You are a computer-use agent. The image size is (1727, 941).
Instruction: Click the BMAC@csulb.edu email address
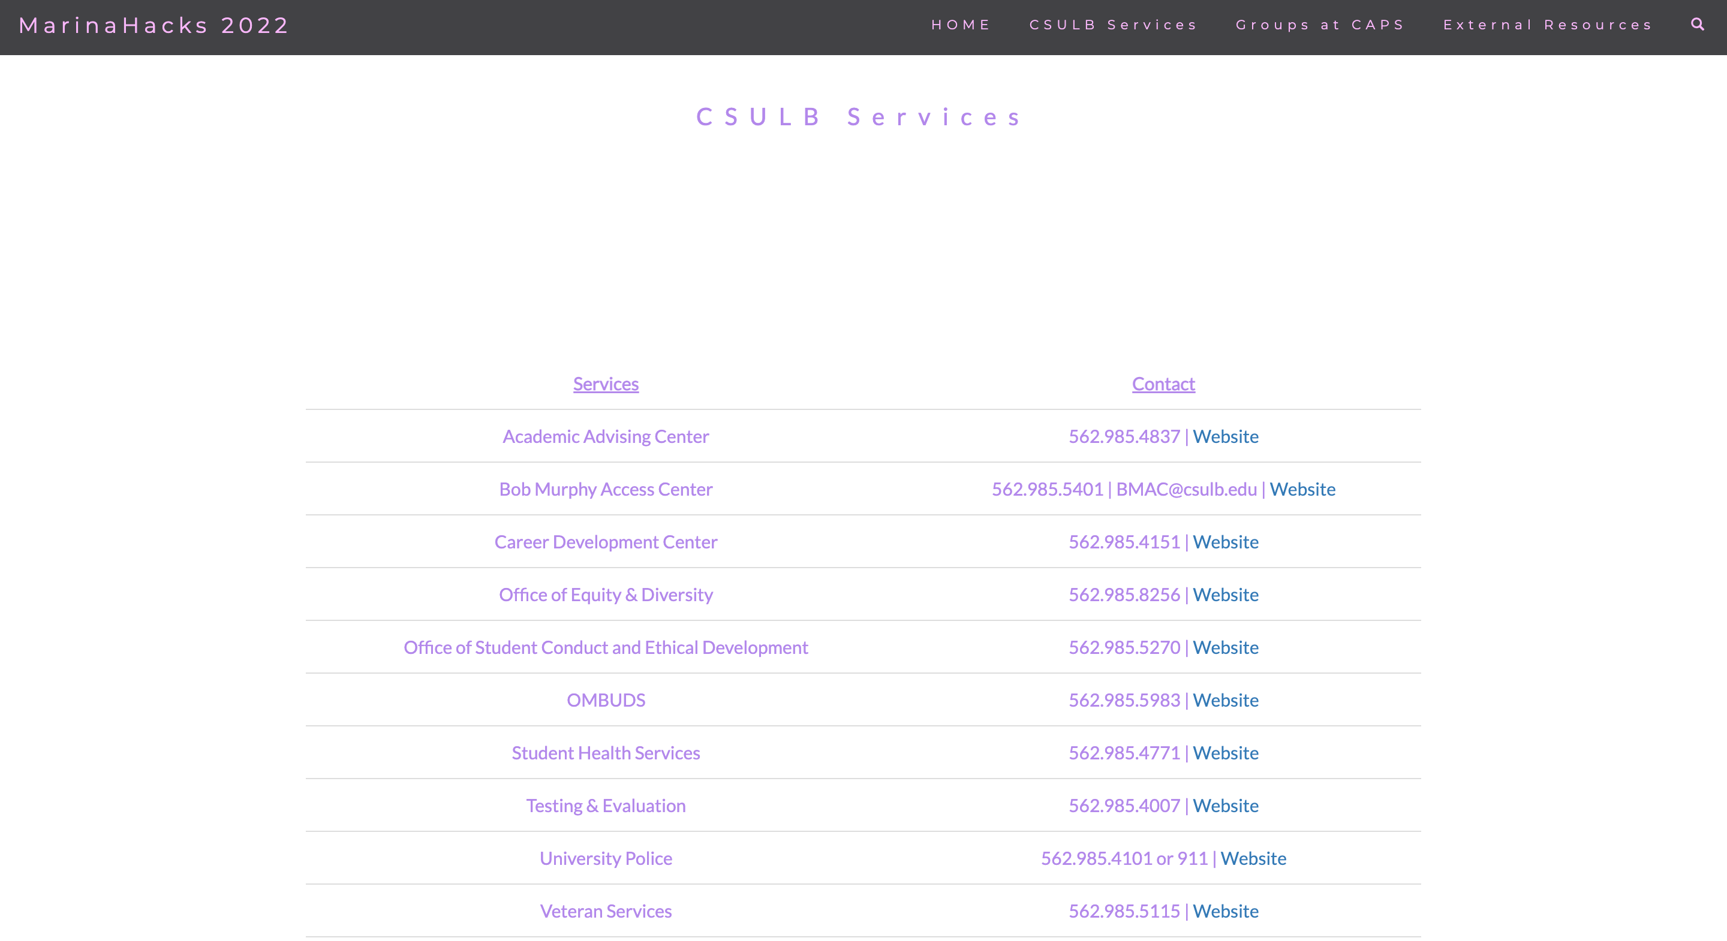click(1186, 489)
